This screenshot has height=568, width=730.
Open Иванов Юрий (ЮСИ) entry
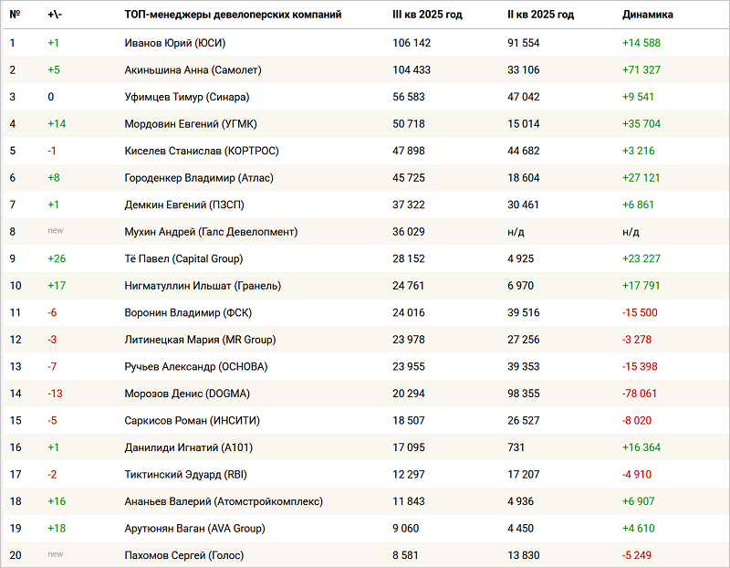[x=174, y=43]
